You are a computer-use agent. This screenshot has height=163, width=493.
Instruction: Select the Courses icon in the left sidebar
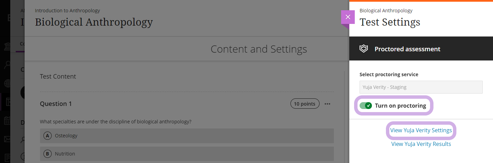pyautogui.click(x=7, y=102)
